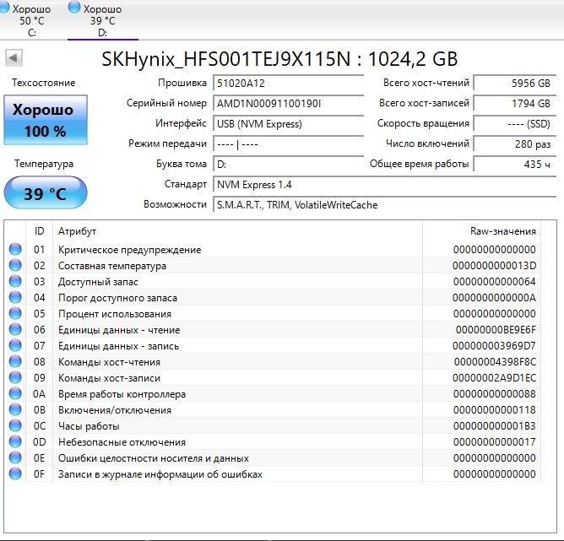Click status icon of Записи в журнале row

[15, 473]
